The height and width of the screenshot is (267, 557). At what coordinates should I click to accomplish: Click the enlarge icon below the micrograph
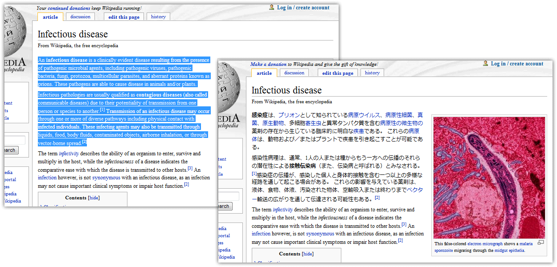coord(541,243)
